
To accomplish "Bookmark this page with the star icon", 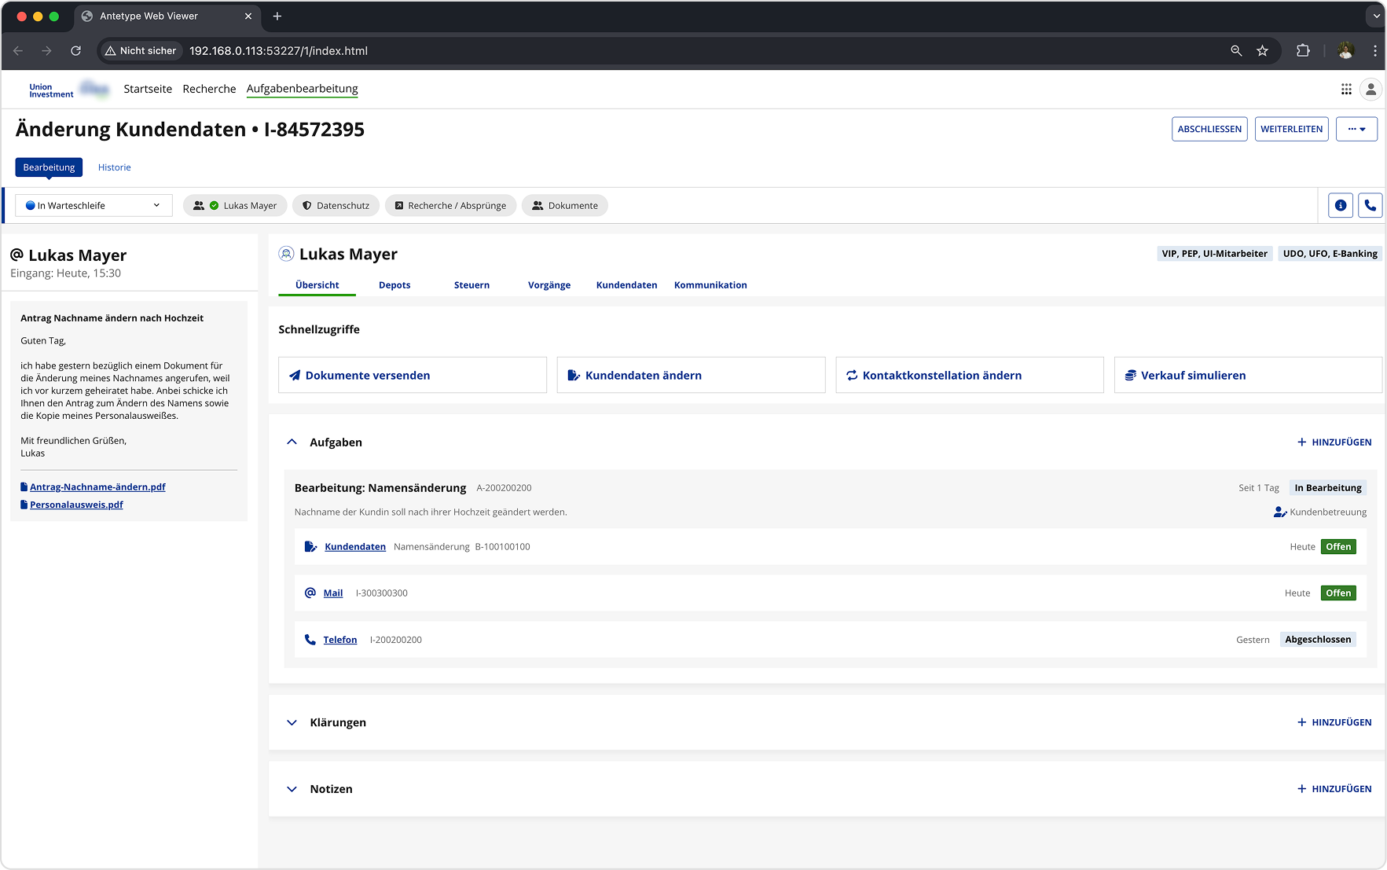I will tap(1262, 51).
